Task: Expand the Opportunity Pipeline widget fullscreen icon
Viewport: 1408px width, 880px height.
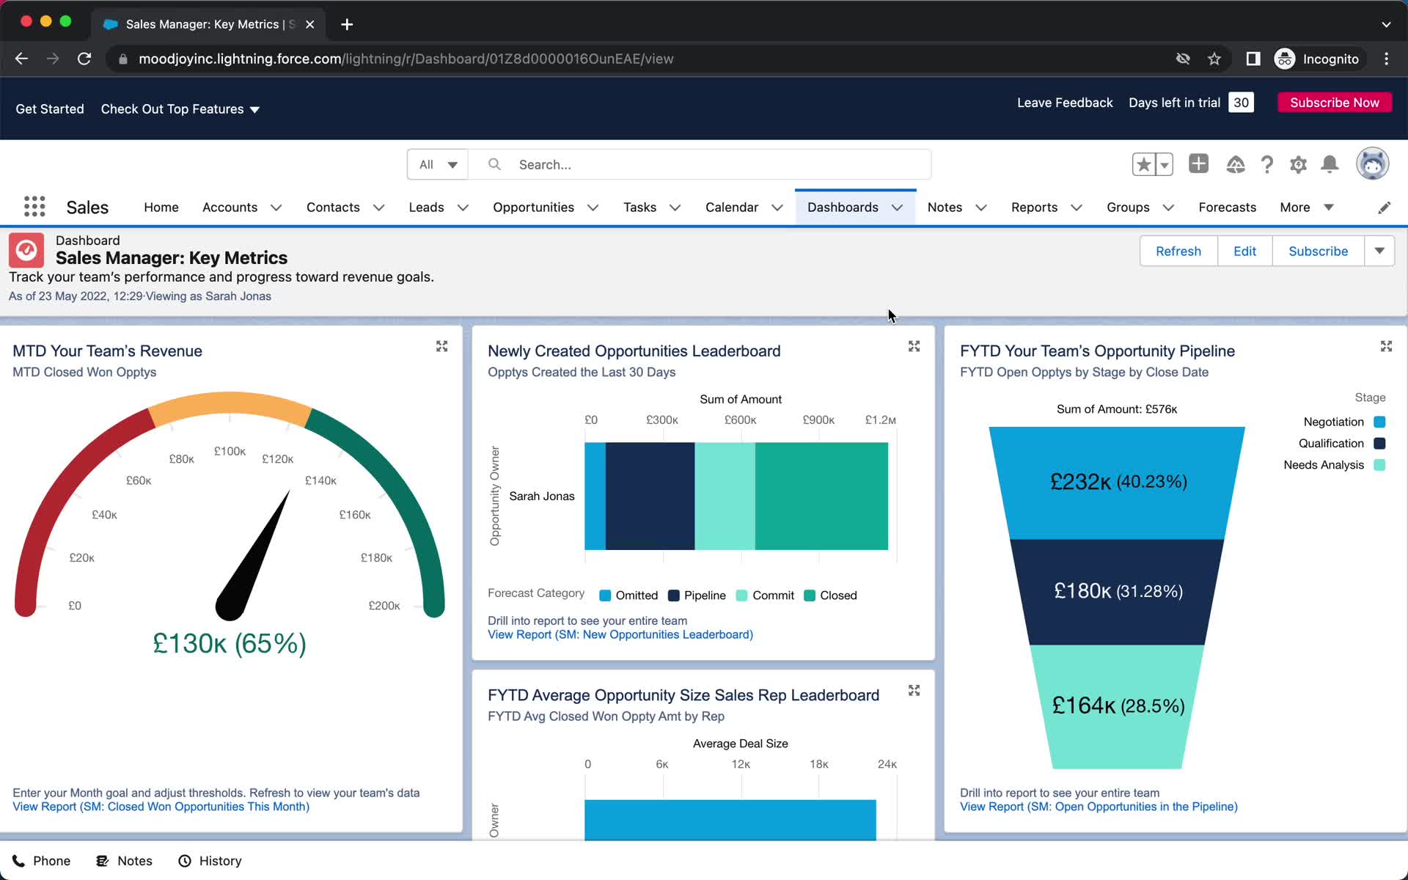Action: tap(1386, 345)
